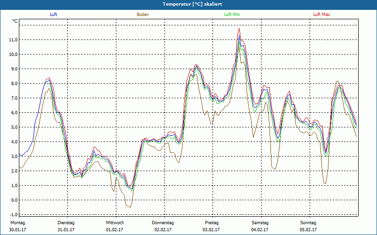Select the 0.0 value on the y-axis
This screenshot has height=235, width=377.
point(14,200)
